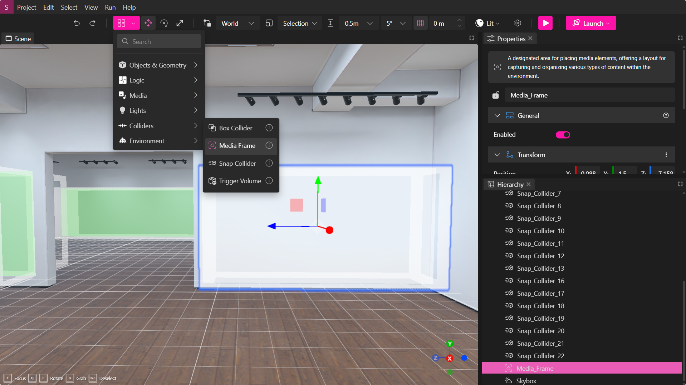Click the Play button to preview

click(x=545, y=23)
